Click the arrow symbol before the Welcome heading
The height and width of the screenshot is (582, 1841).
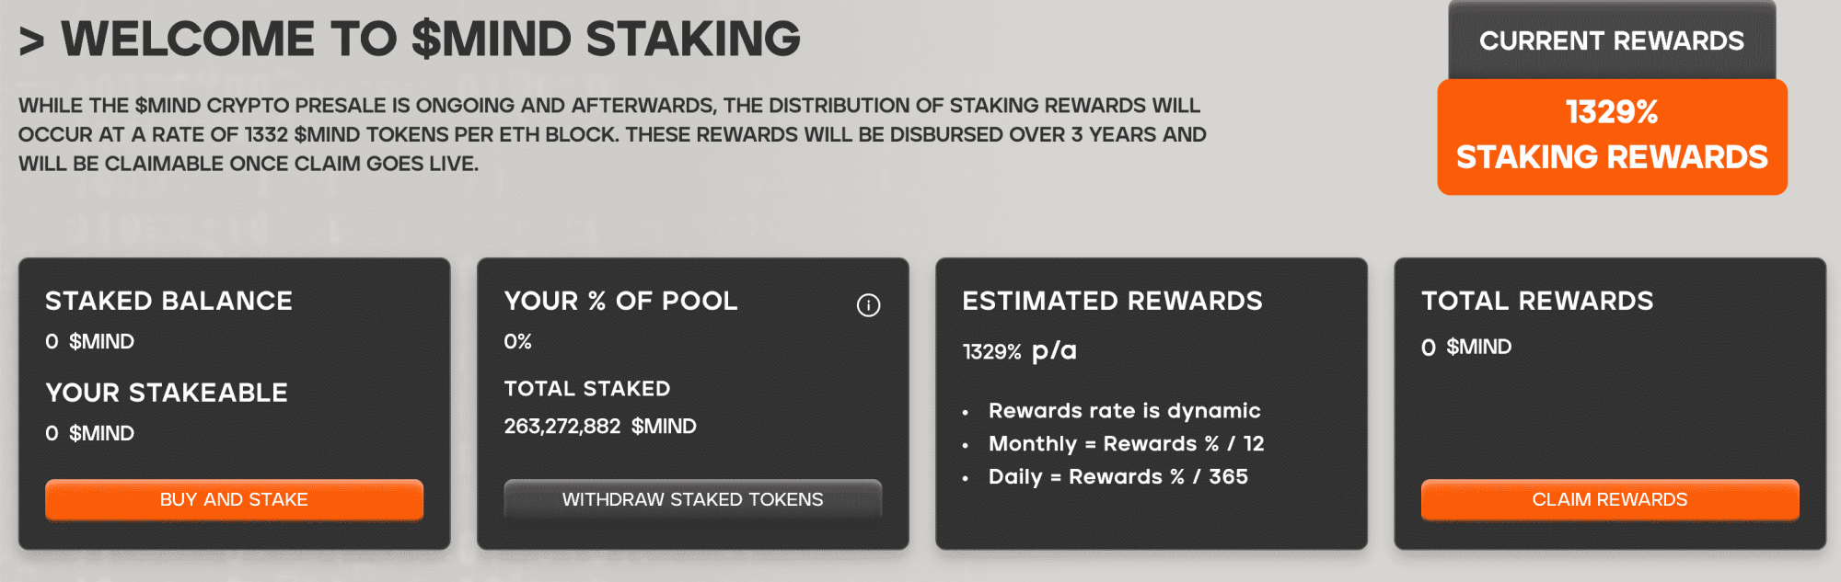click(x=32, y=41)
